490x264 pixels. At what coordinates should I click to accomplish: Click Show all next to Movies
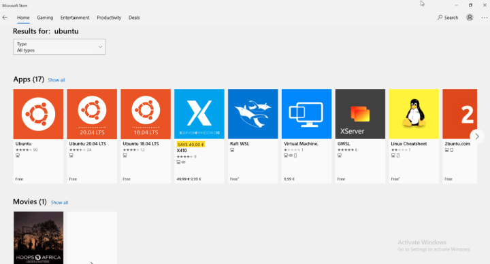(59, 203)
